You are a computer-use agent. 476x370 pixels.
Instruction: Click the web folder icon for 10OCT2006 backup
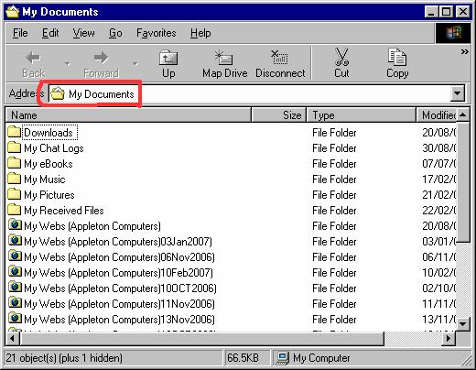point(15,288)
